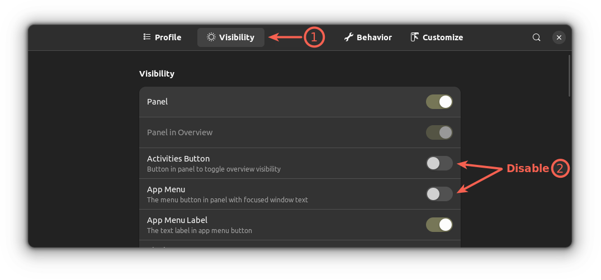
Task: Switch to the Profile tab label
Action: (168, 37)
